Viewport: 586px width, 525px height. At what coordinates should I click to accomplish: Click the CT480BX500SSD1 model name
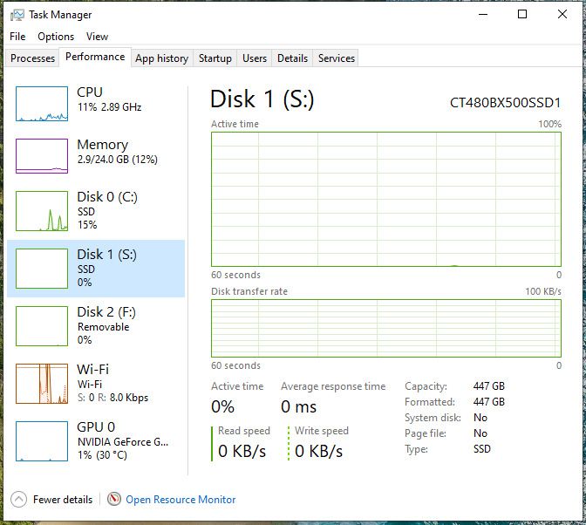pyautogui.click(x=505, y=102)
